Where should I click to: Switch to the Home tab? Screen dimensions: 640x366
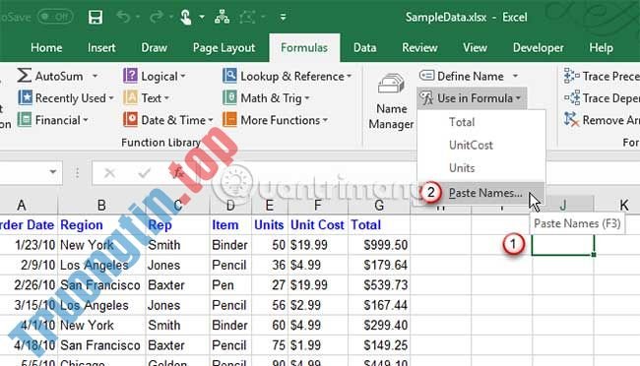coord(46,48)
